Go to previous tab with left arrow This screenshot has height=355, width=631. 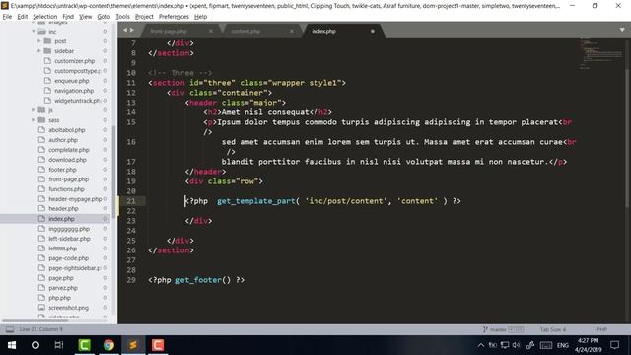tap(125, 30)
